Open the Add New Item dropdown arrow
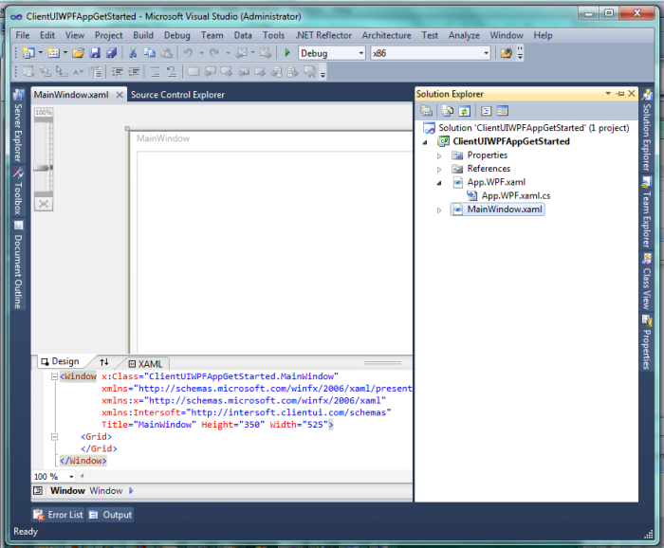 pos(65,53)
